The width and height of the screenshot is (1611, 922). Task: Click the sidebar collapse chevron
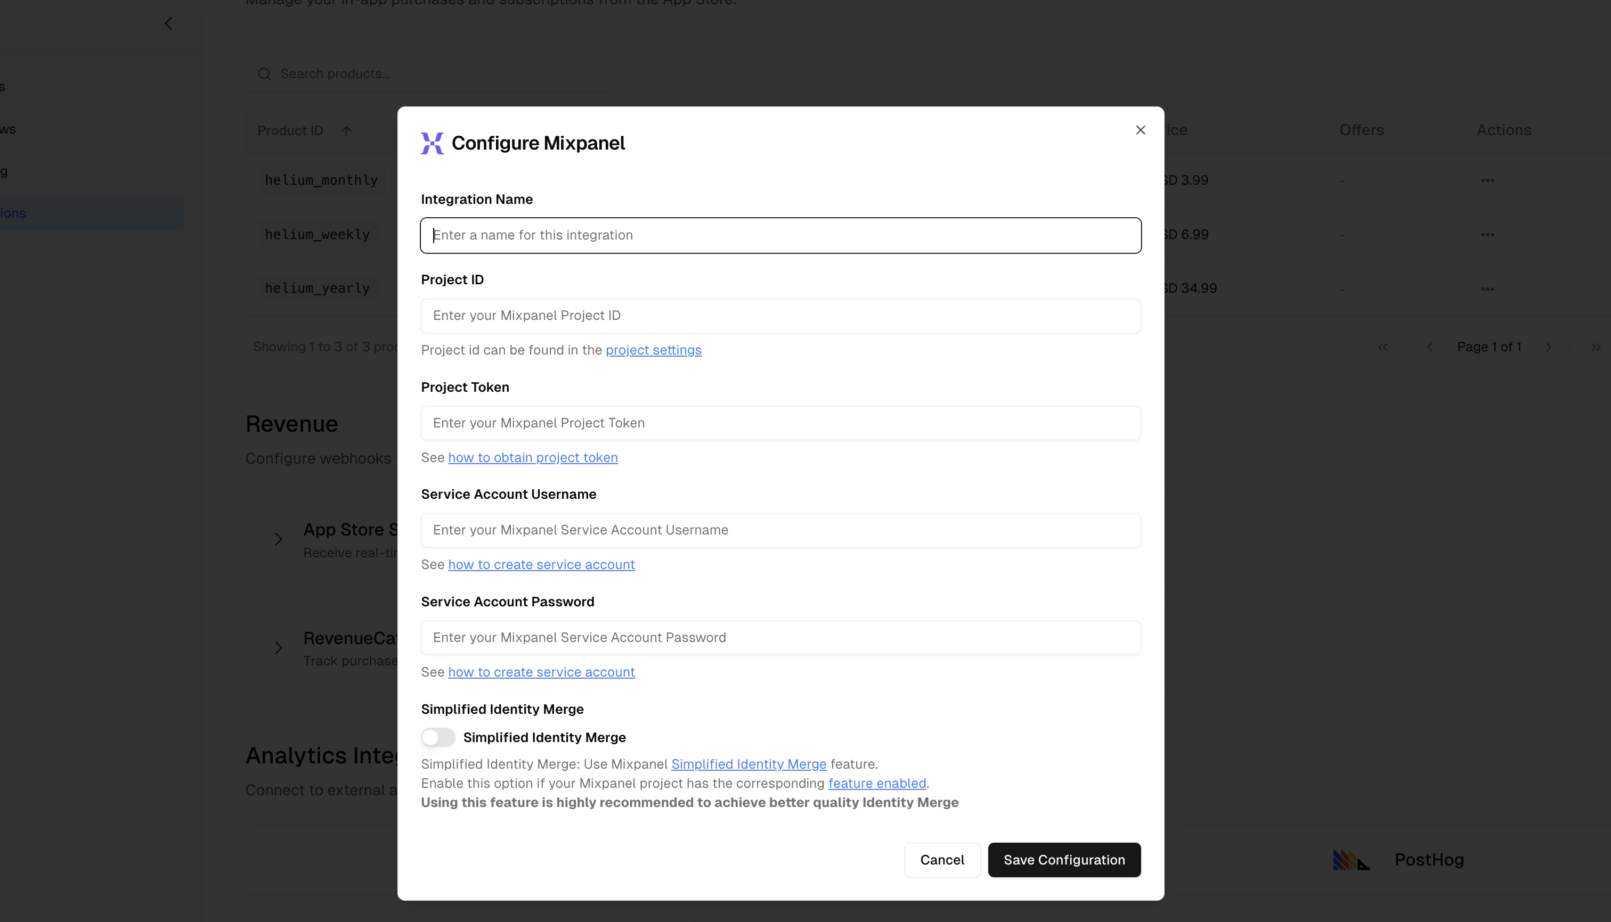coord(168,24)
